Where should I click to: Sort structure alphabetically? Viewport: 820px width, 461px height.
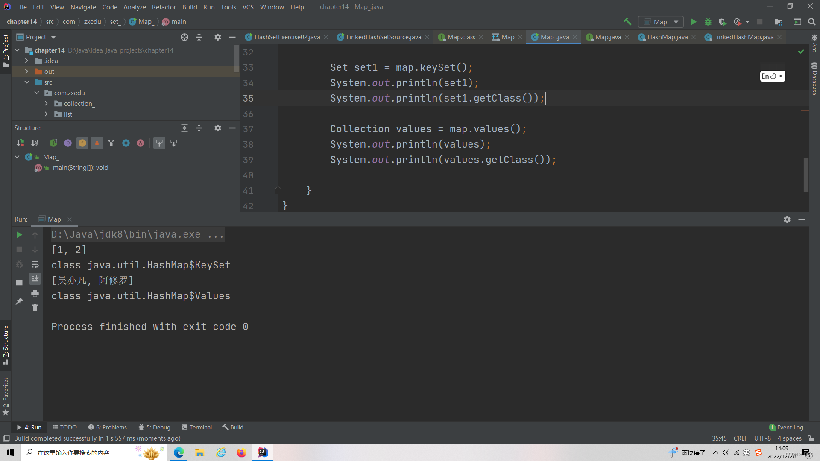point(35,143)
